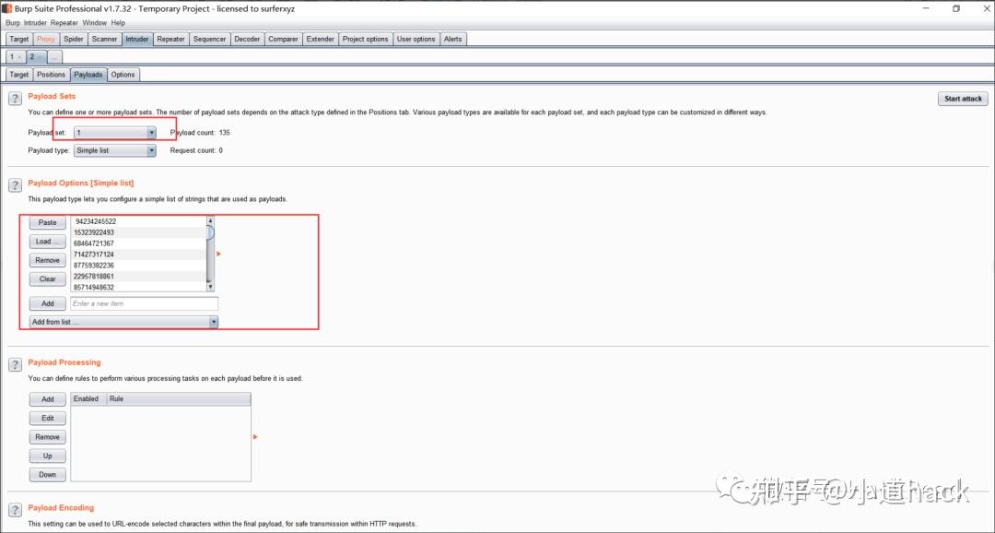This screenshot has height=533, width=995.
Task: Click the Up button
Action: click(48, 456)
